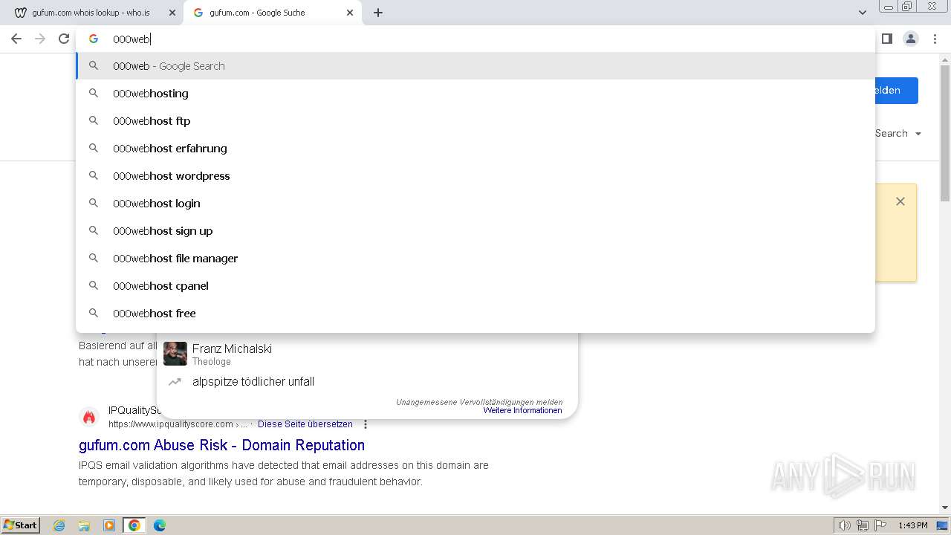951x535 pixels.
Task: Reload the current page
Action: tap(64, 39)
